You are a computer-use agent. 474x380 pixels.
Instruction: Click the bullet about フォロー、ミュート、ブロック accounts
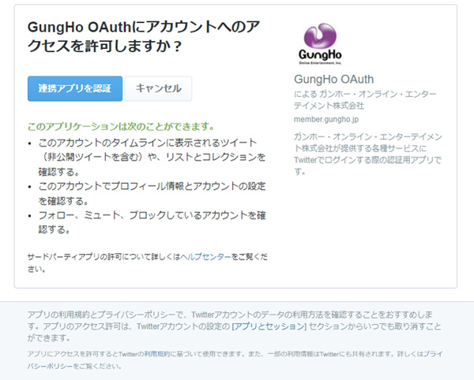152,222
